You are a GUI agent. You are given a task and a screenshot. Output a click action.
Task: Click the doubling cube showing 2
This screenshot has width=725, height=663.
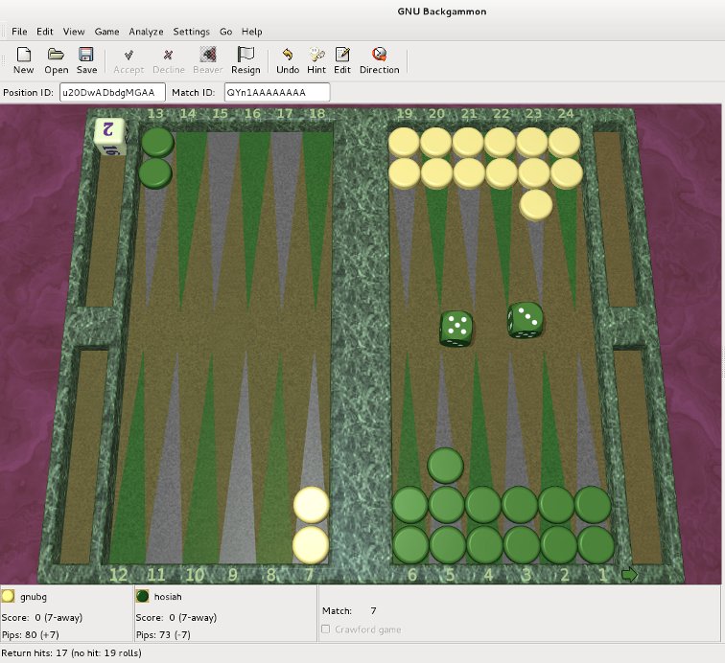coord(109,136)
